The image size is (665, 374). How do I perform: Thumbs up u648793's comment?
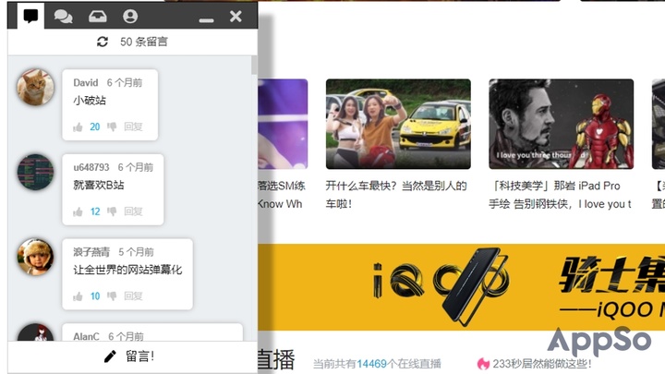(x=79, y=211)
